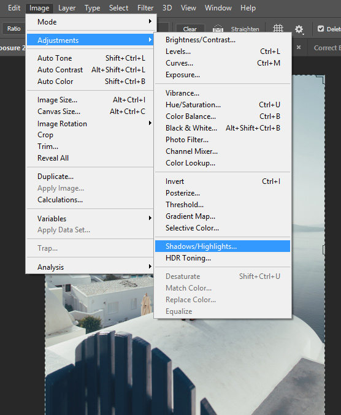Viewport: 341px width, 415px height.
Task: Open Black & White adjustment
Action: [x=223, y=128]
